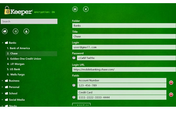Click dice icon next to Credit Card value
Screen dimensions: 176x113
point(74,97)
